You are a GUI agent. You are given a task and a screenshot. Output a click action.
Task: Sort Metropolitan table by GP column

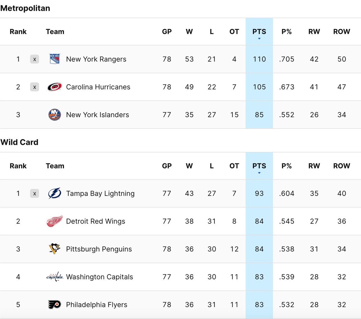(167, 32)
